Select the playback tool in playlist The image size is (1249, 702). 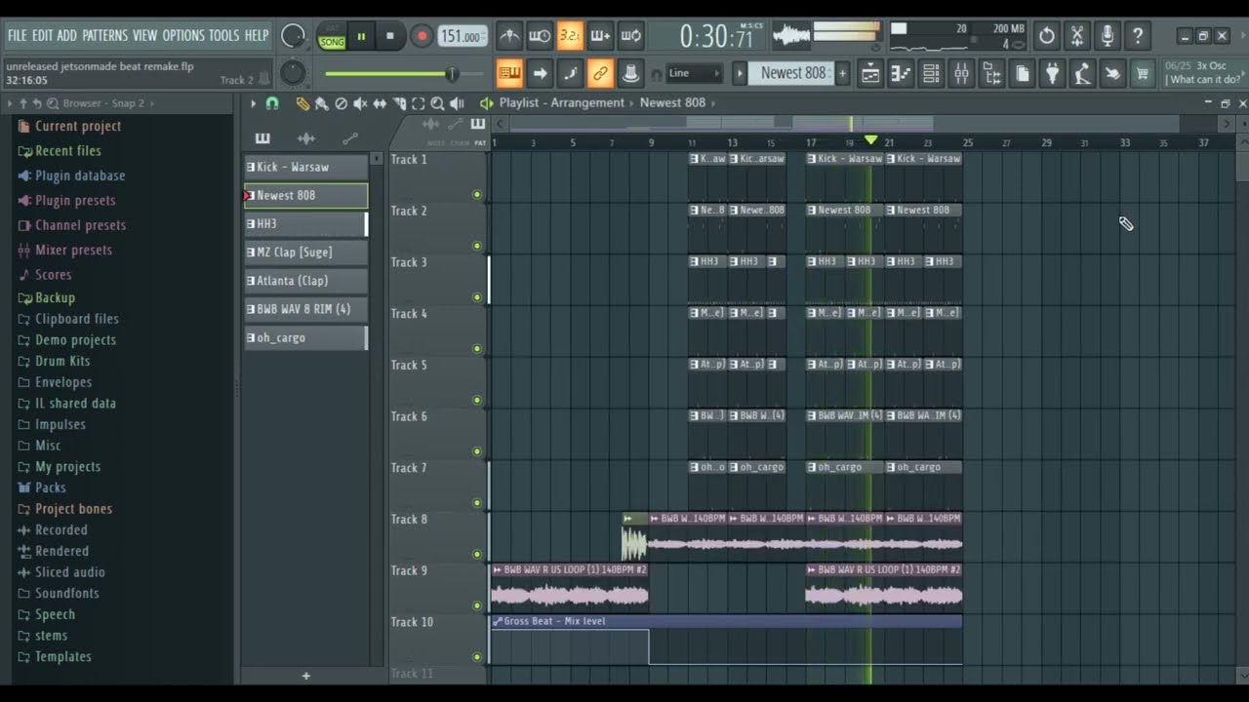[x=457, y=103]
